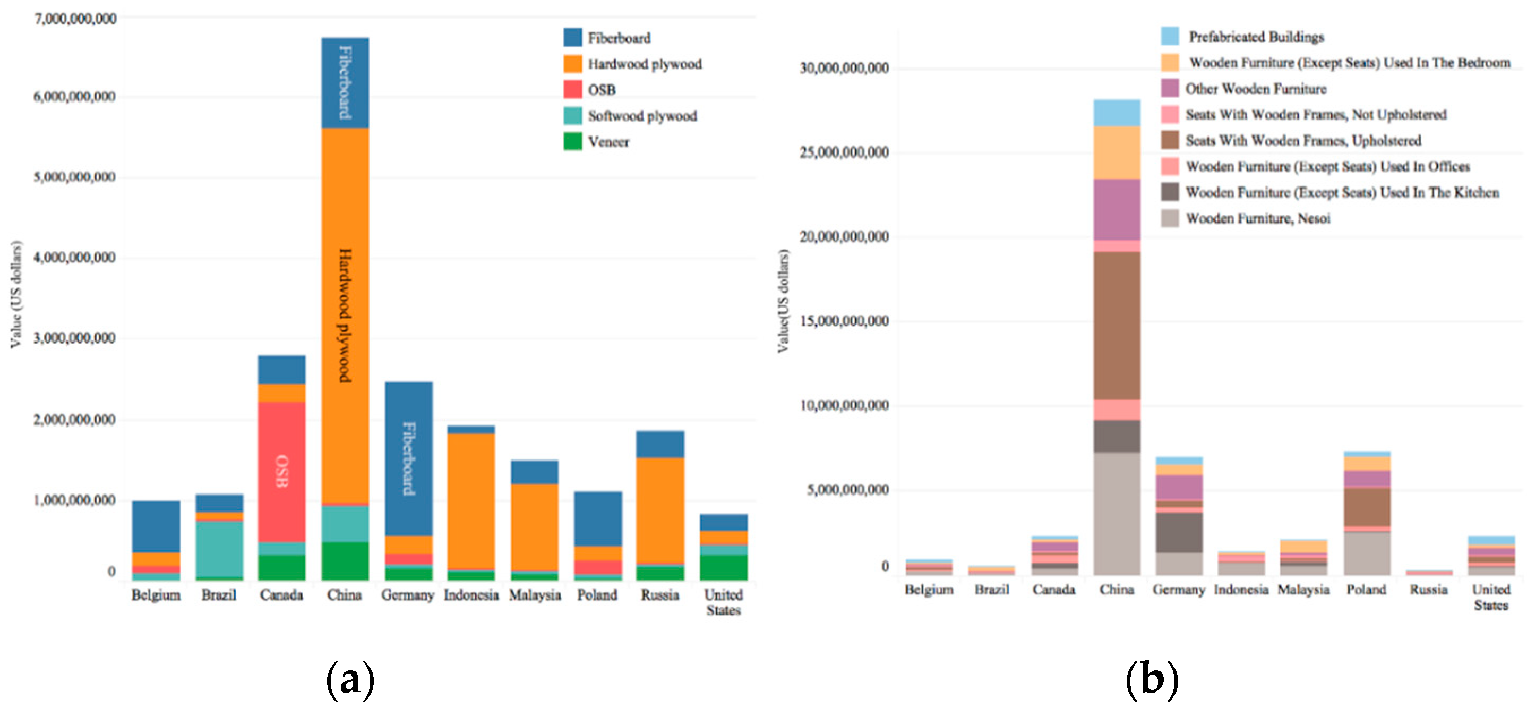The height and width of the screenshot is (707, 1527).
Task: Click the Seats With Wooden Frames, Upholstered label
Action: [x=1303, y=141]
